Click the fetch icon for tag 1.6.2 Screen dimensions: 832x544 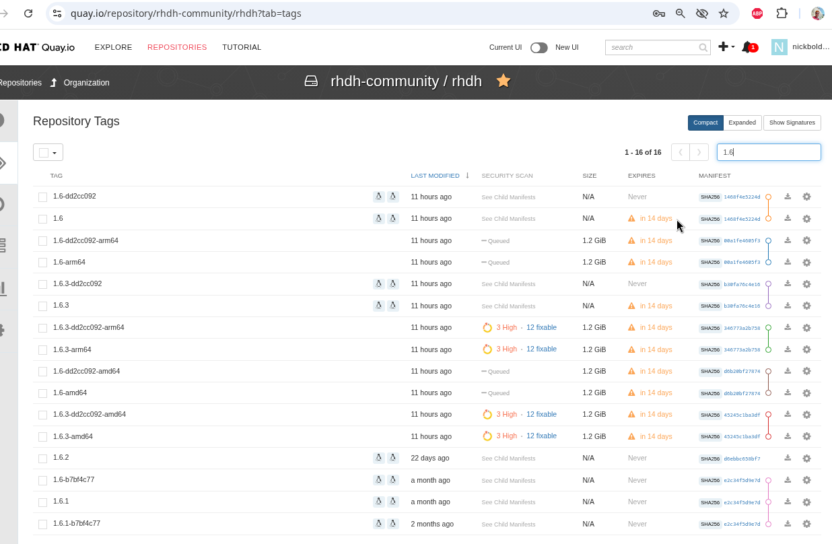[x=788, y=458]
